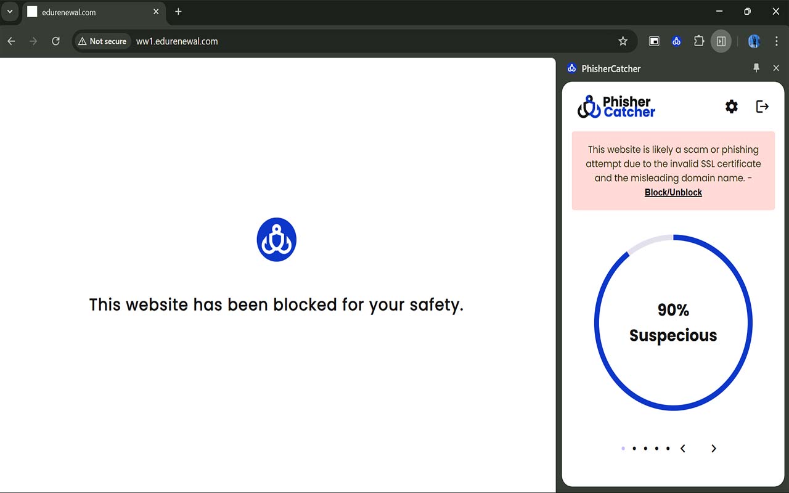Toggle the browser side panel button
Viewport: 789px width, 493px height.
[721, 41]
